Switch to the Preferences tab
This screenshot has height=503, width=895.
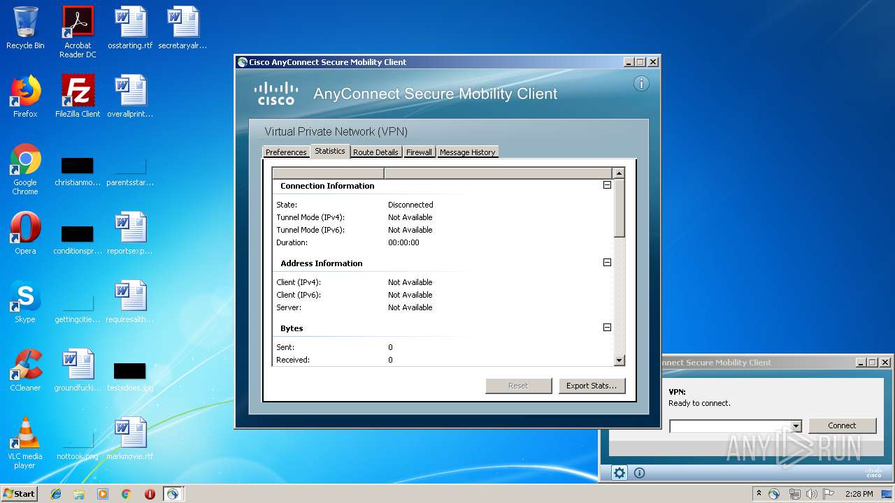pyautogui.click(x=286, y=152)
